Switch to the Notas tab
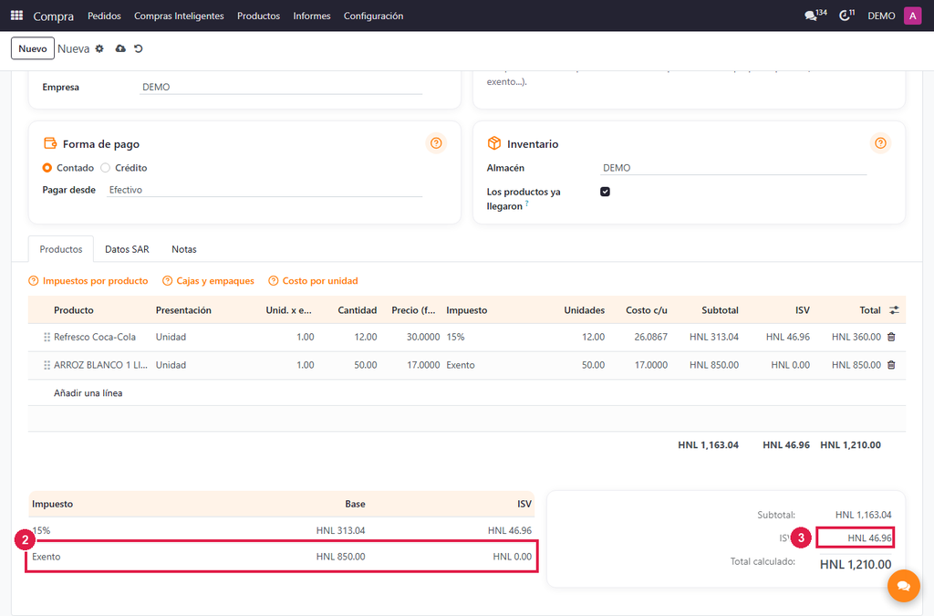 pyautogui.click(x=184, y=249)
